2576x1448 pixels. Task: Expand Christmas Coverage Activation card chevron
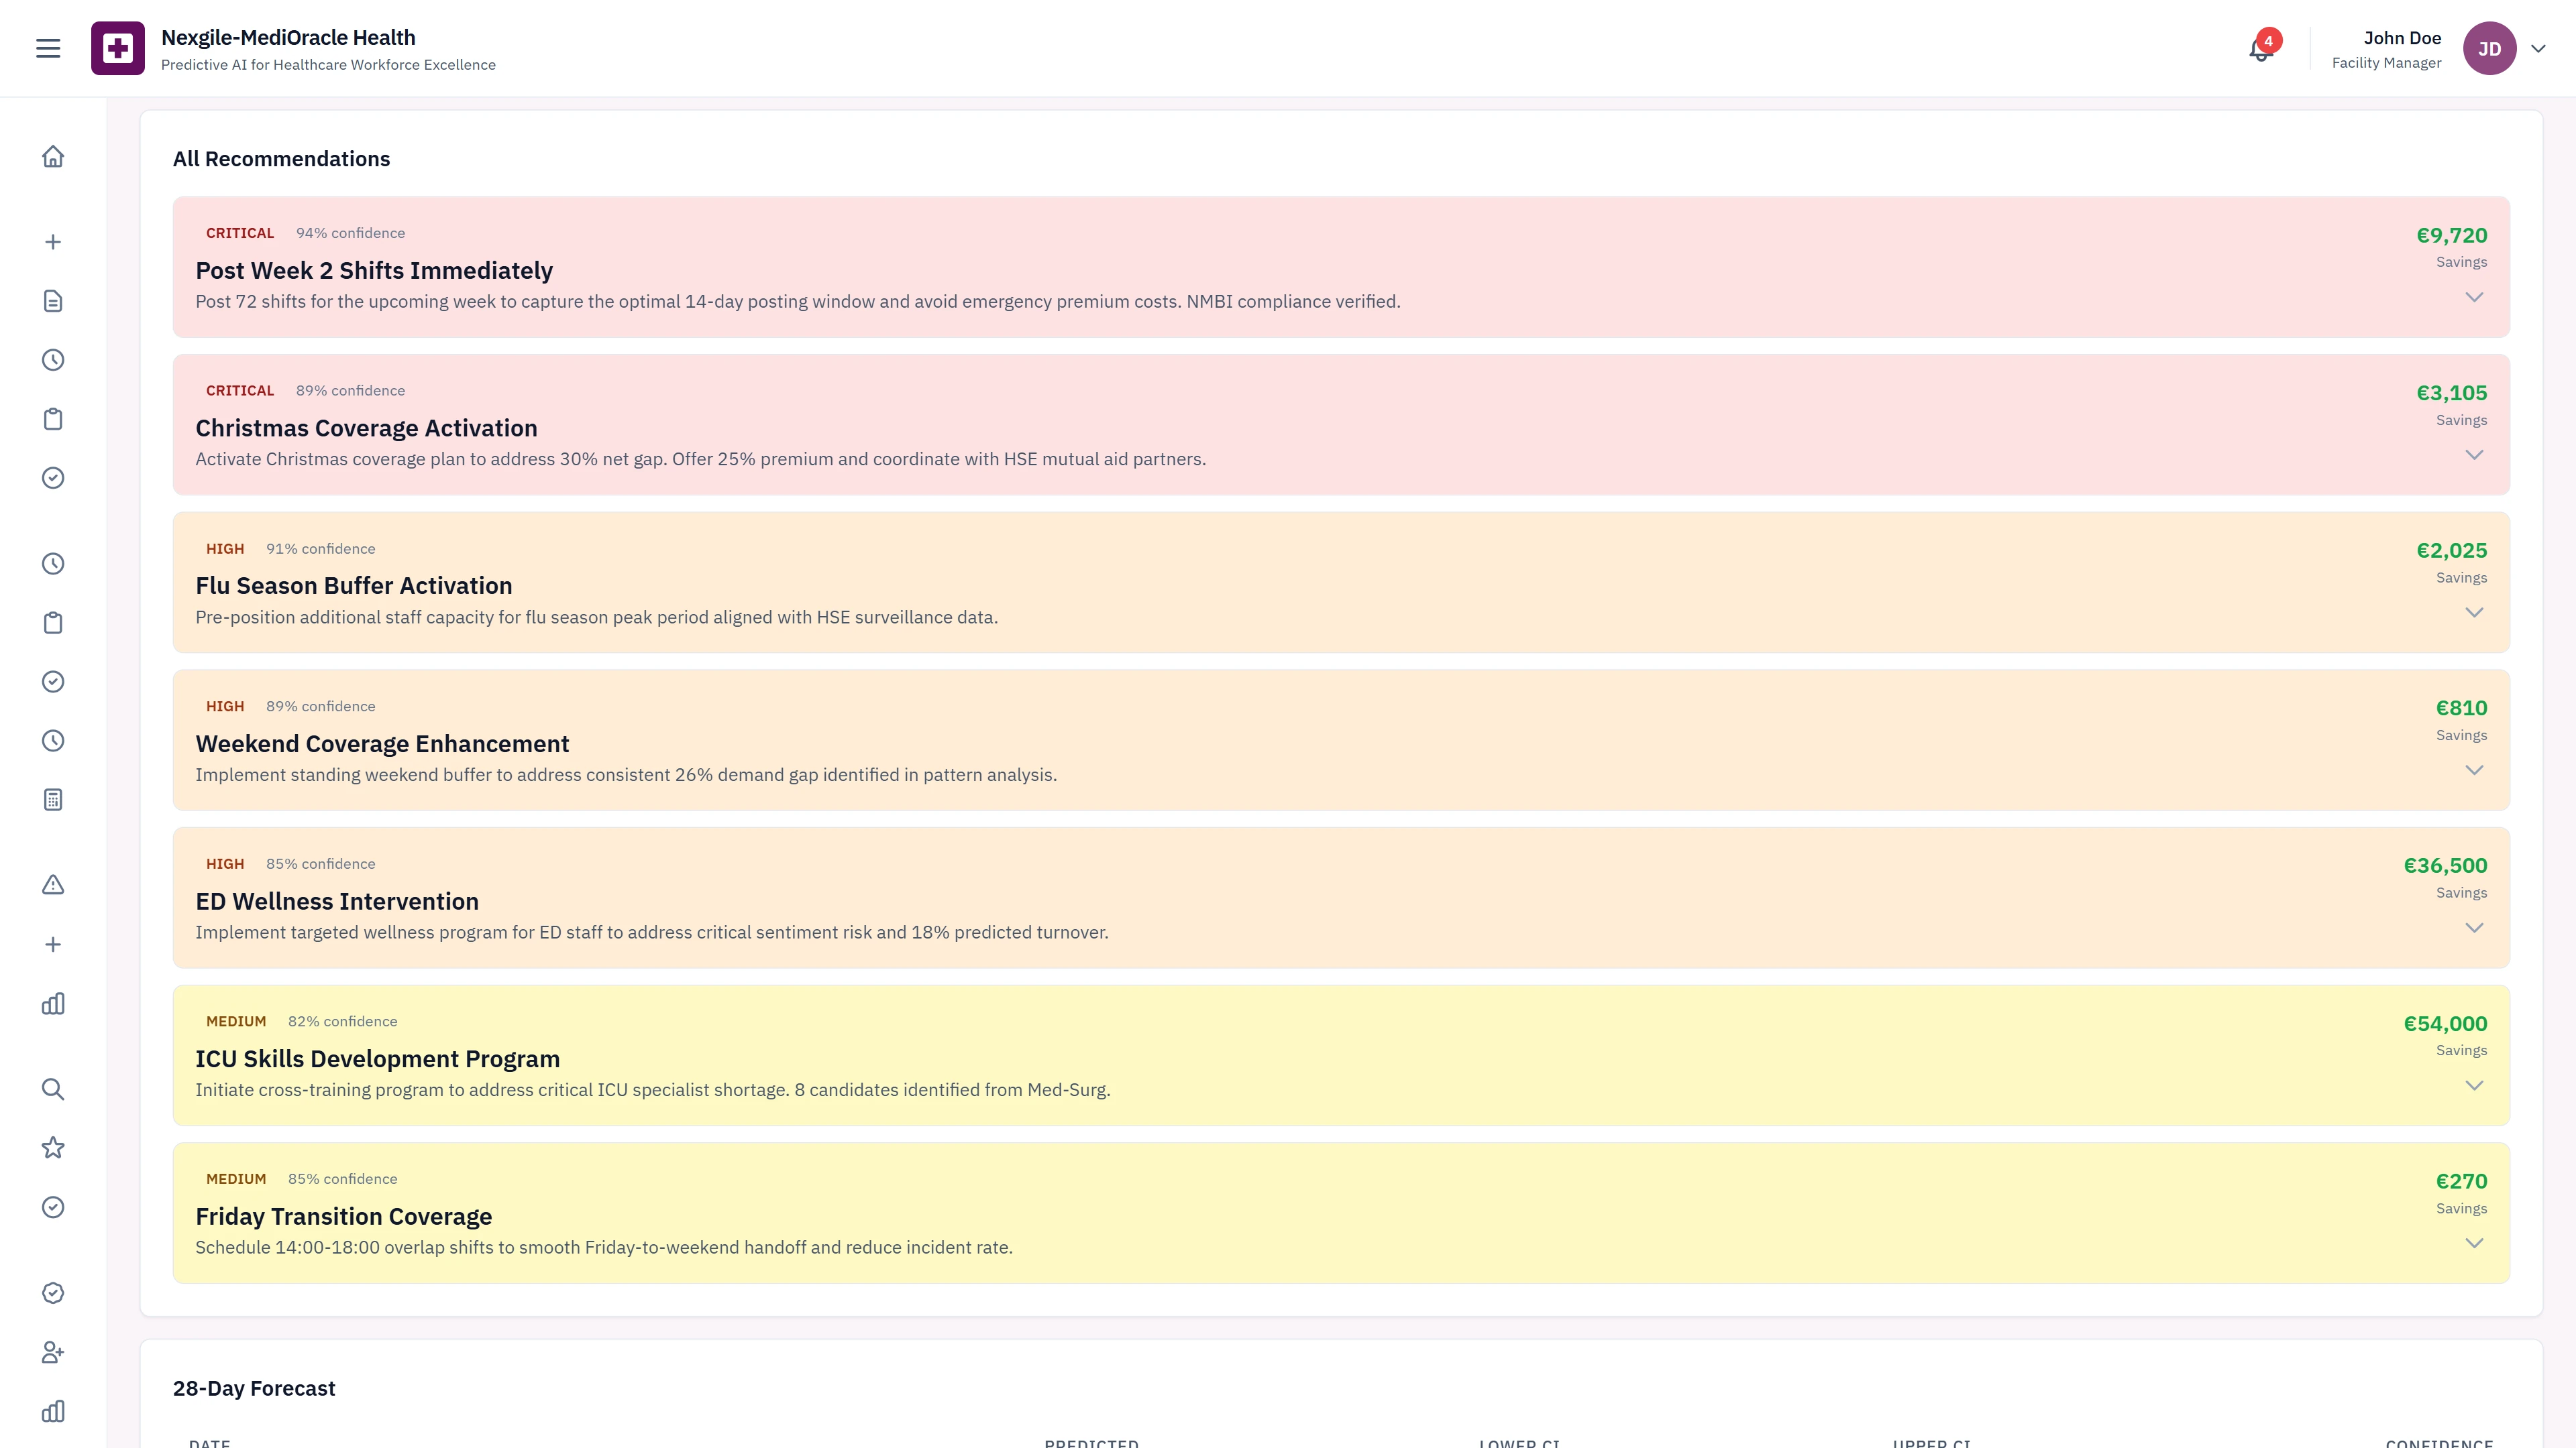(2473, 455)
